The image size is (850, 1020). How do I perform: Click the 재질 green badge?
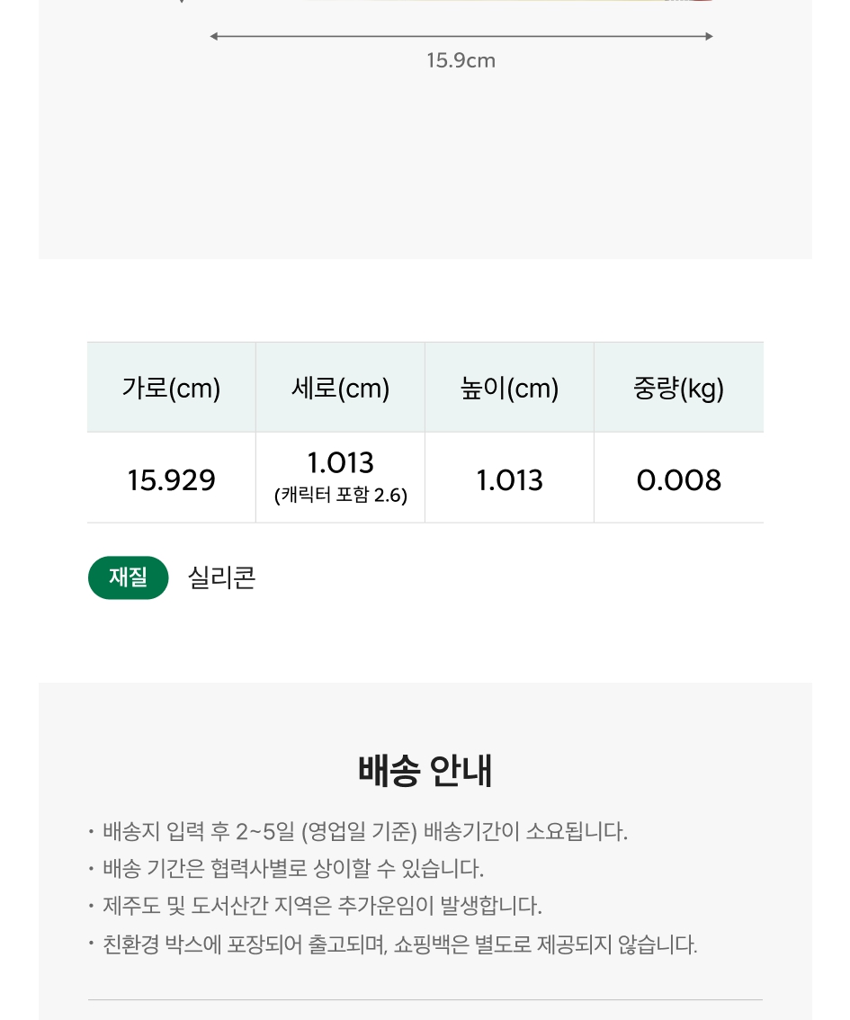coord(128,577)
